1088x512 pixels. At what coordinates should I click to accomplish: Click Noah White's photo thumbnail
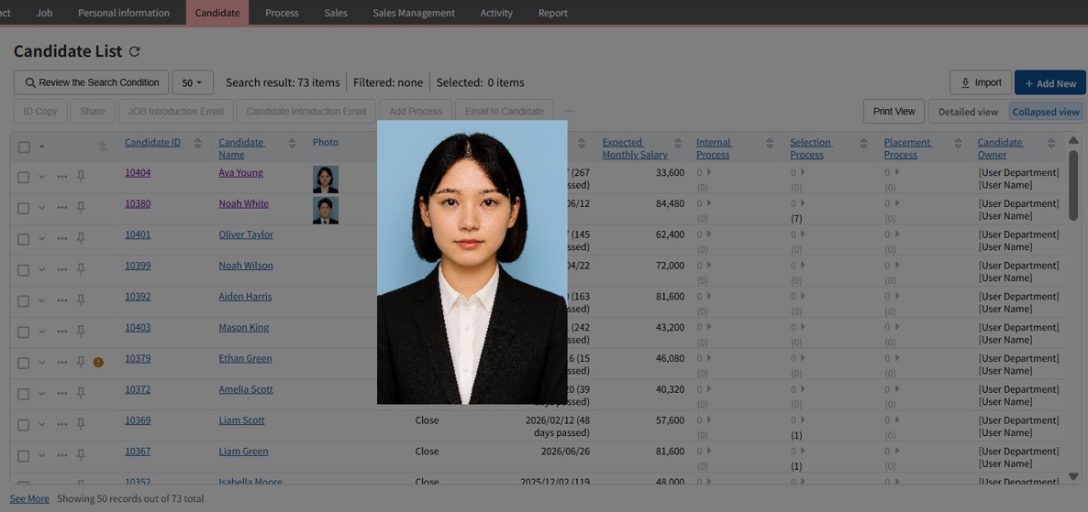[326, 211]
